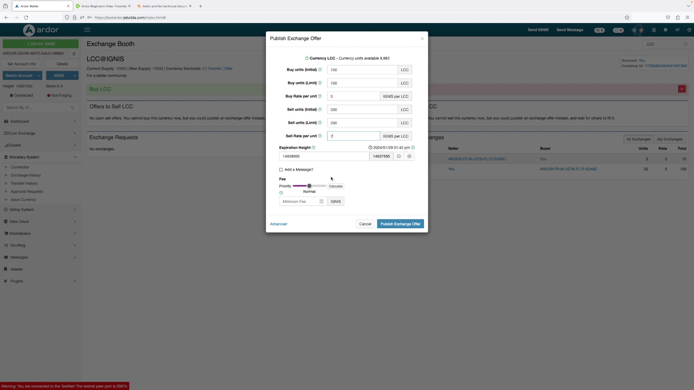This screenshot has height=390, width=694.
Task: Switch to the My Exchanges tab
Action: tap(669, 139)
